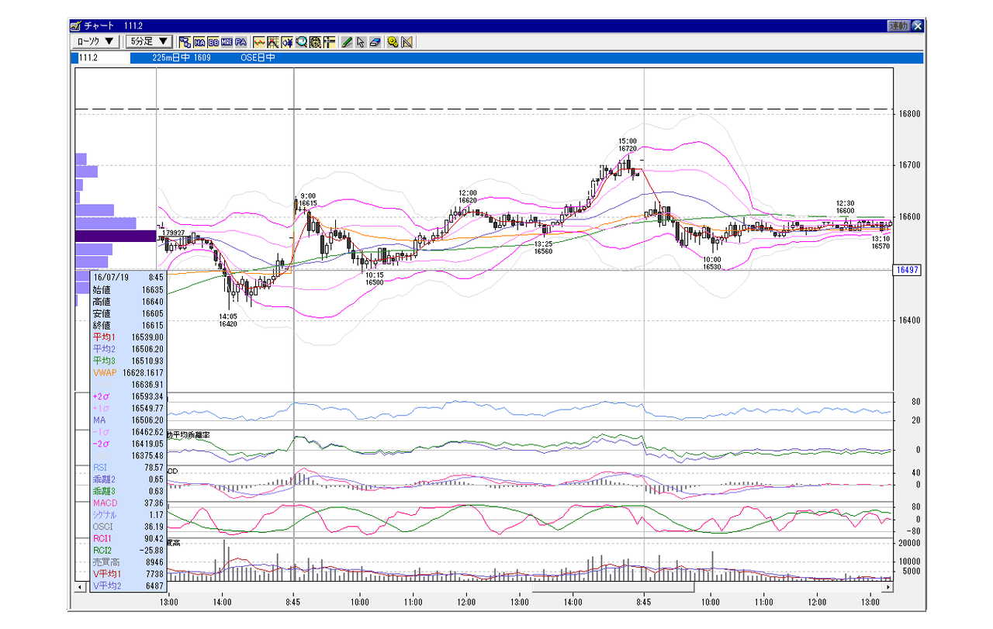993x629 pixels.
Task: Click the VWAP value row
Action: point(128,373)
